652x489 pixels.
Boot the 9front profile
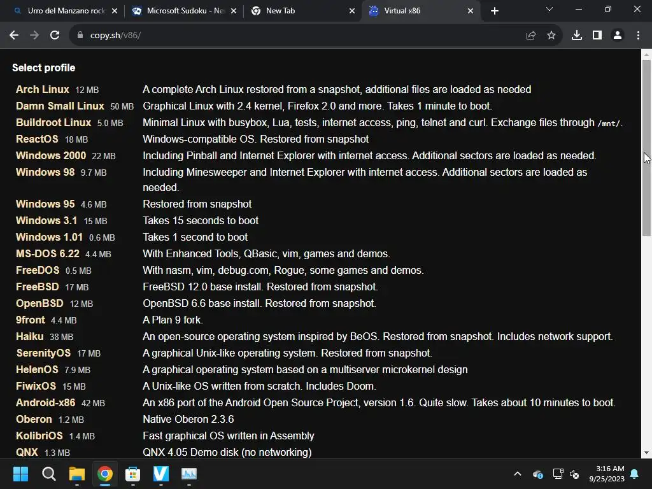[x=31, y=320]
